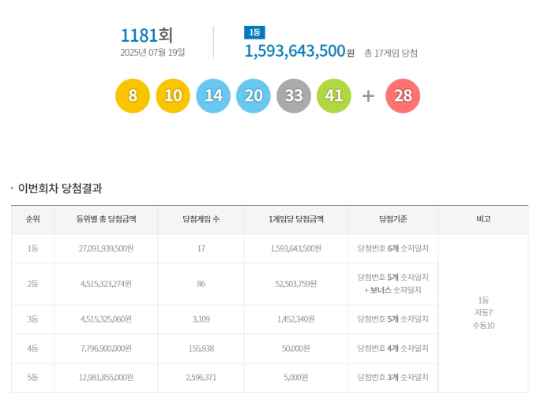Click total prize 4,515,323,274원
The width and height of the screenshot is (537, 399).
tap(106, 284)
